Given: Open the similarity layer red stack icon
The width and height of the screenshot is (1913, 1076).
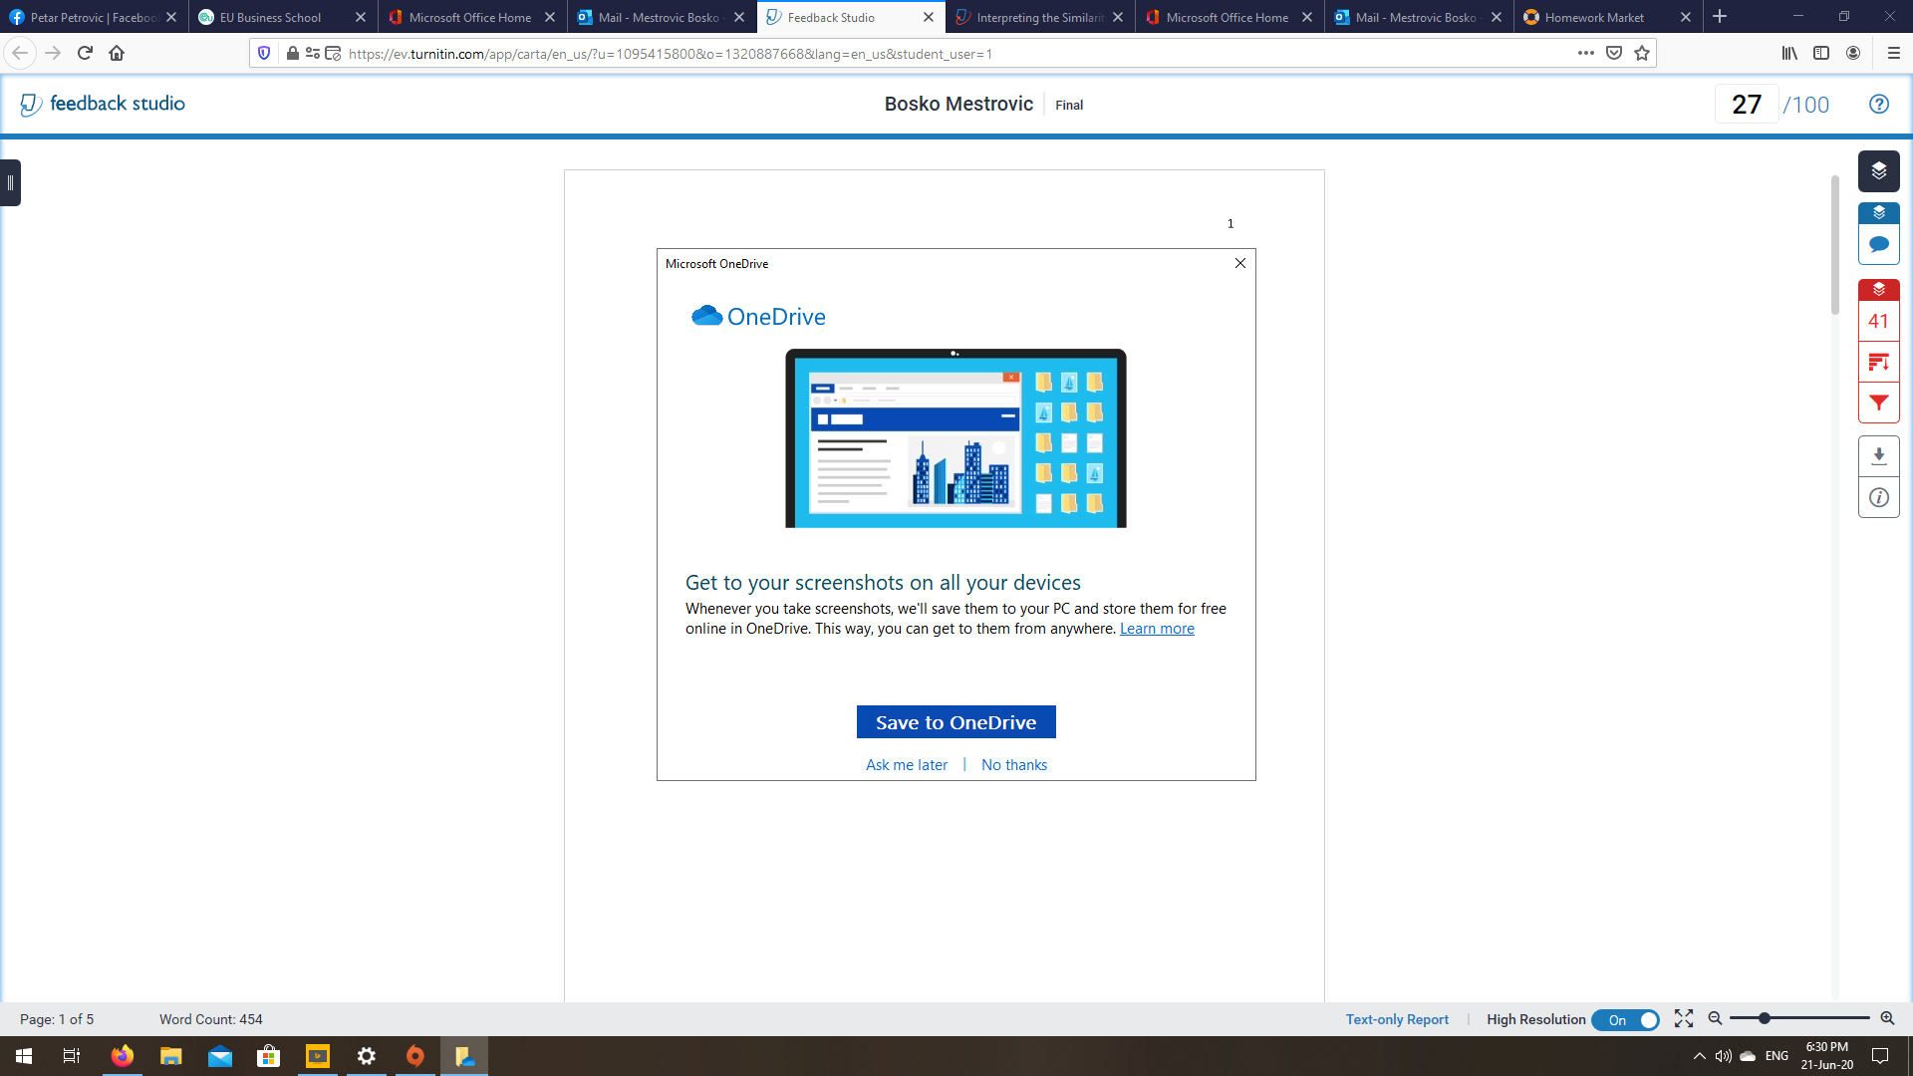Looking at the screenshot, I should [1878, 290].
